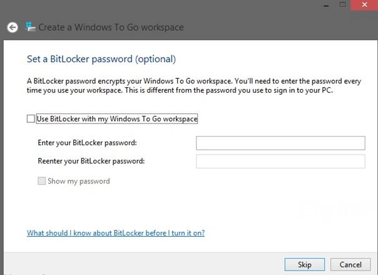
Task: Click the Windows To Go wizard icon
Action: [x=31, y=27]
